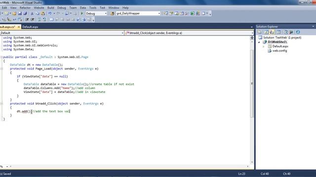Click the Open File folder icon

pyautogui.click(x=14, y=13)
